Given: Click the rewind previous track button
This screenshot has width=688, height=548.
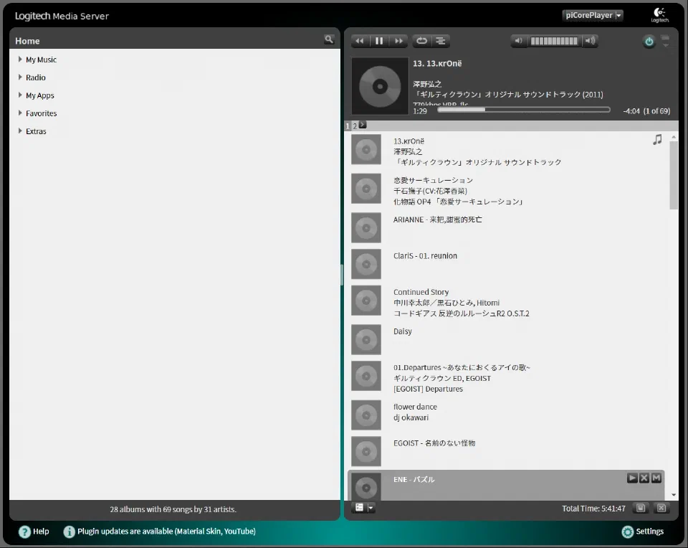Looking at the screenshot, I should tap(359, 41).
